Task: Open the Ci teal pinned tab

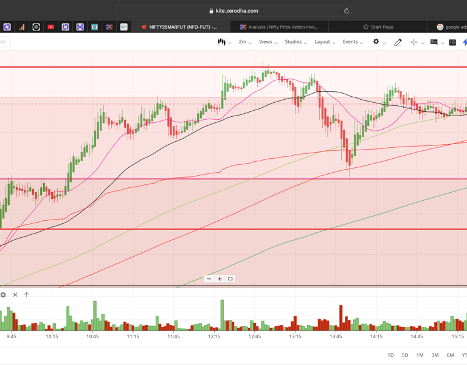Action: pyautogui.click(x=94, y=27)
